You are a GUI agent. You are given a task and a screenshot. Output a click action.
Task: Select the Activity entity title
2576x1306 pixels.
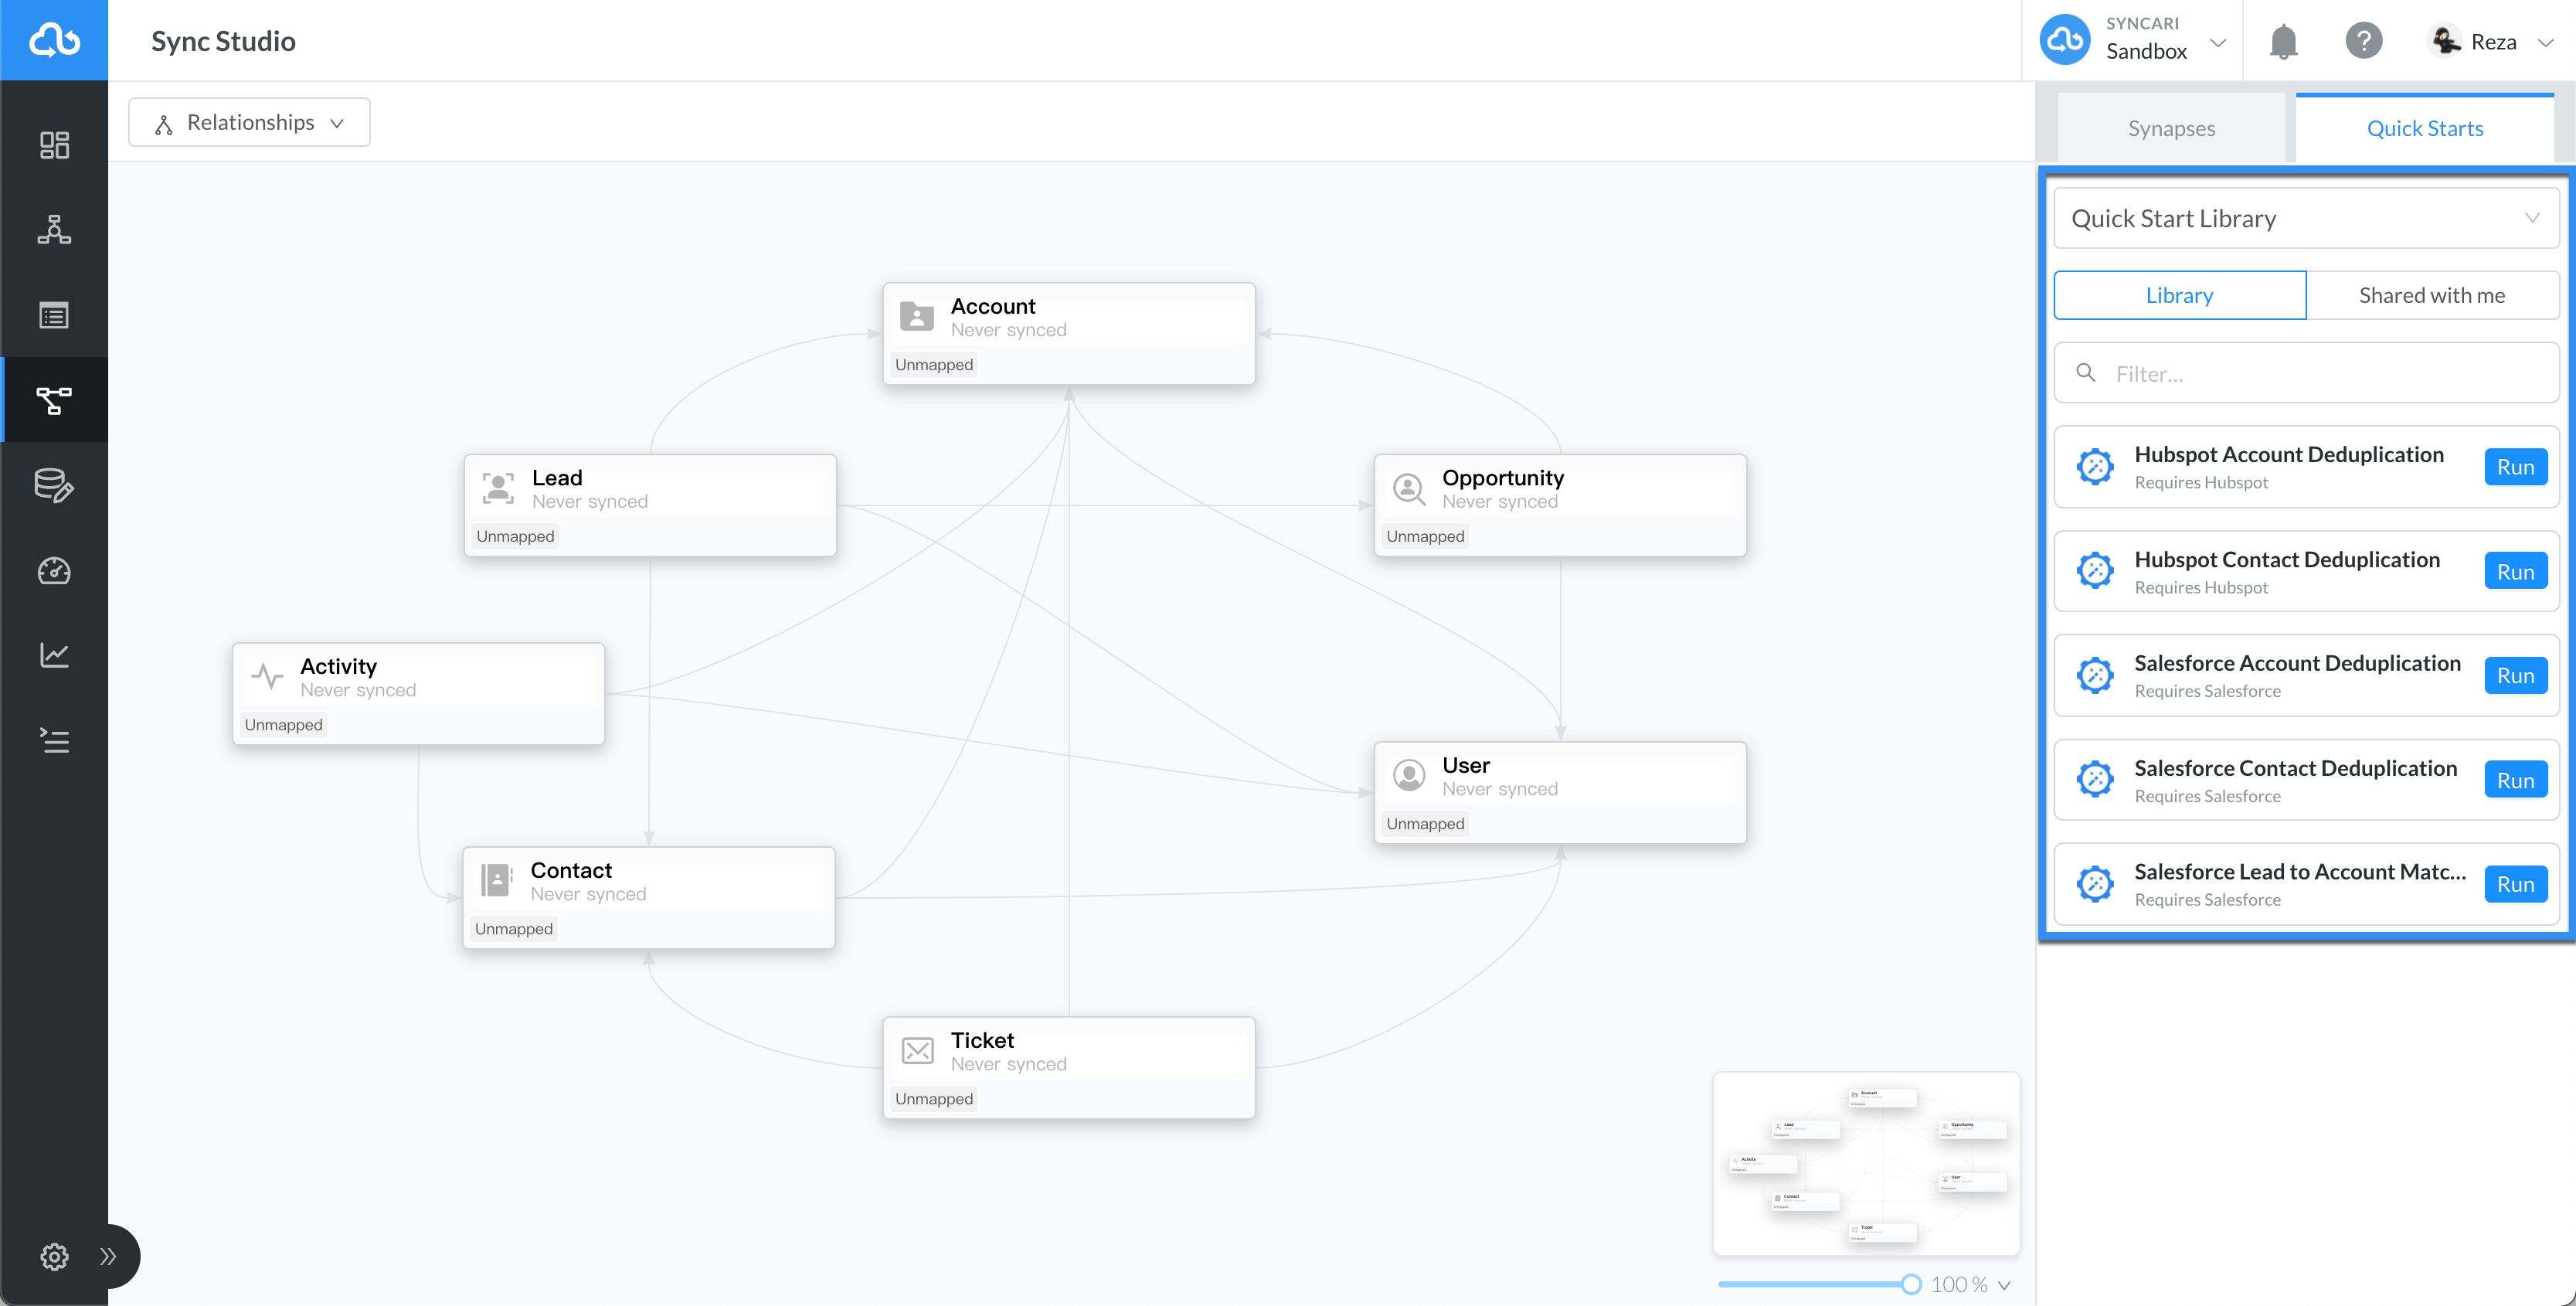[338, 666]
